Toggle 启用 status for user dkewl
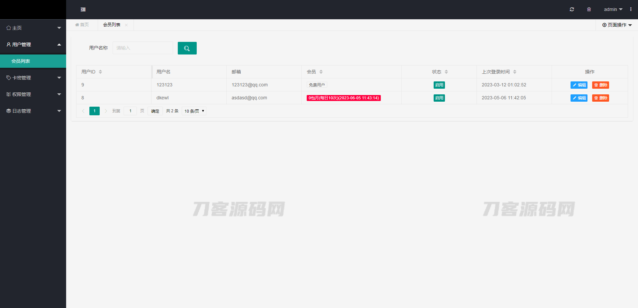 coord(439,98)
